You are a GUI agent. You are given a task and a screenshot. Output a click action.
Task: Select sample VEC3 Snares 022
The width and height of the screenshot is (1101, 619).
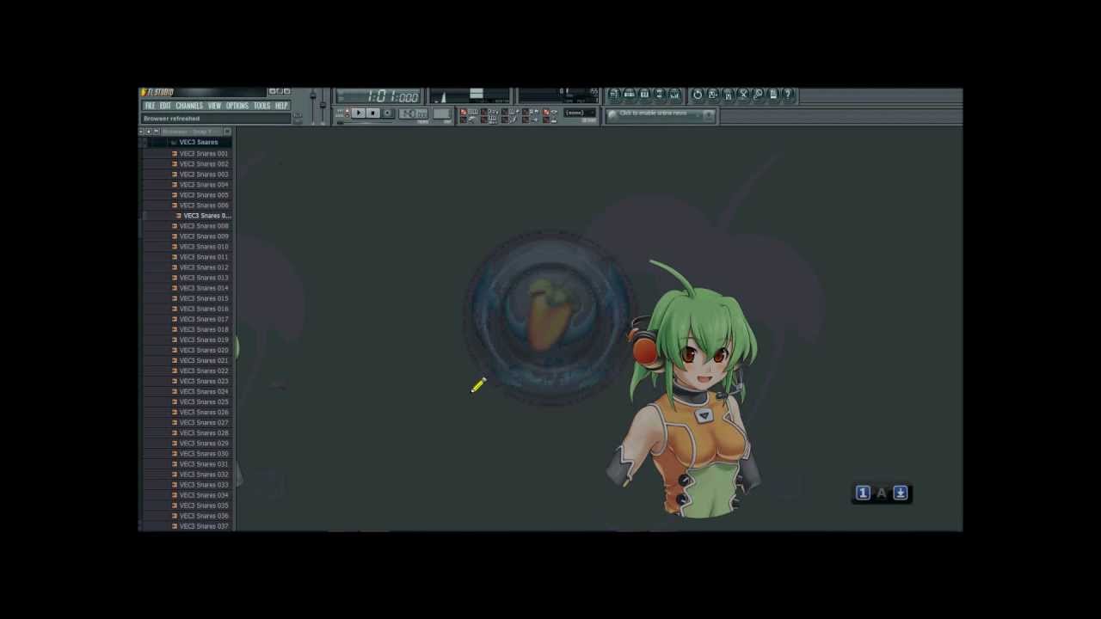coord(204,371)
